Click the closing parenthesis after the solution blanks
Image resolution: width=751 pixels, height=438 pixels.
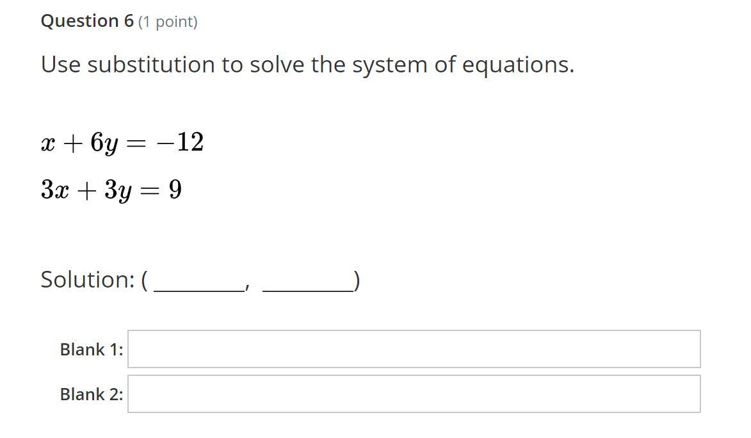(x=357, y=280)
